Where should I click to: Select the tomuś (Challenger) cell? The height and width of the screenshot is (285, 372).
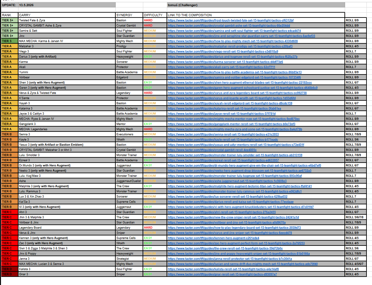coord(256,5)
